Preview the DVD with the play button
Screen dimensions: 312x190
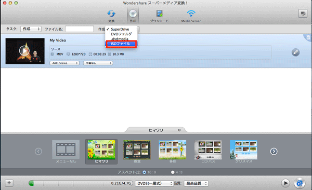285,183
